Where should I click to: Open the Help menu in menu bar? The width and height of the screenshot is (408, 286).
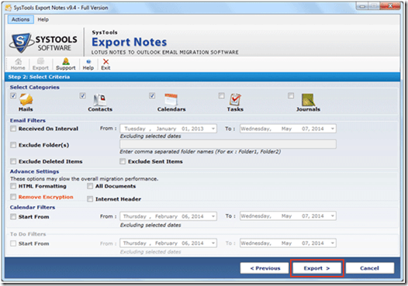point(43,19)
